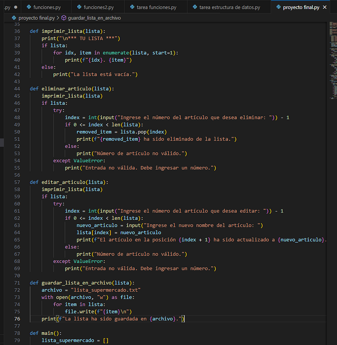Close the proyecto final.py tab
The width and height of the screenshot is (337, 345).
pos(325,7)
